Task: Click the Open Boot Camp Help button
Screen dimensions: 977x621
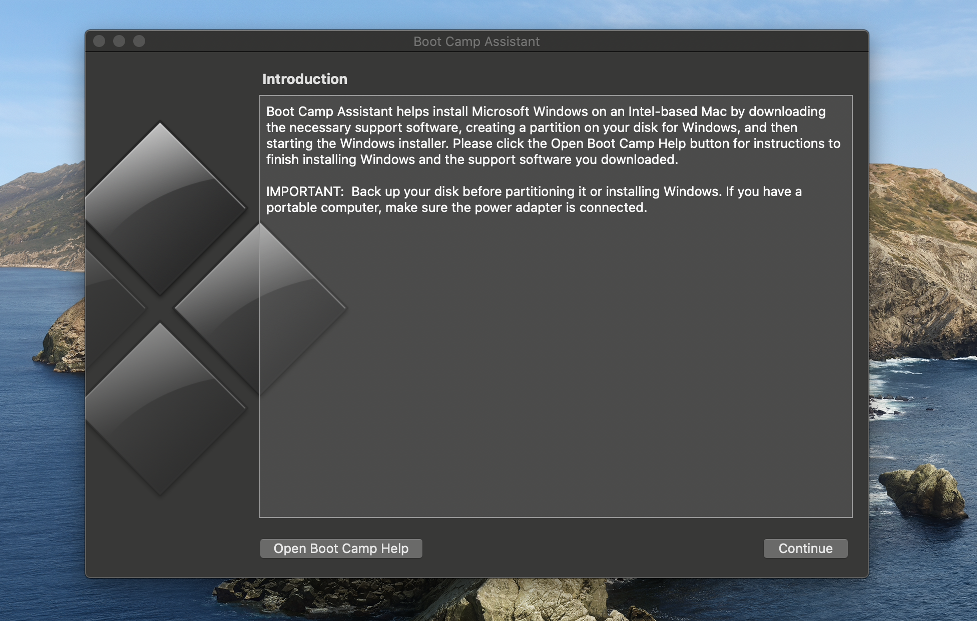Action: pos(341,548)
